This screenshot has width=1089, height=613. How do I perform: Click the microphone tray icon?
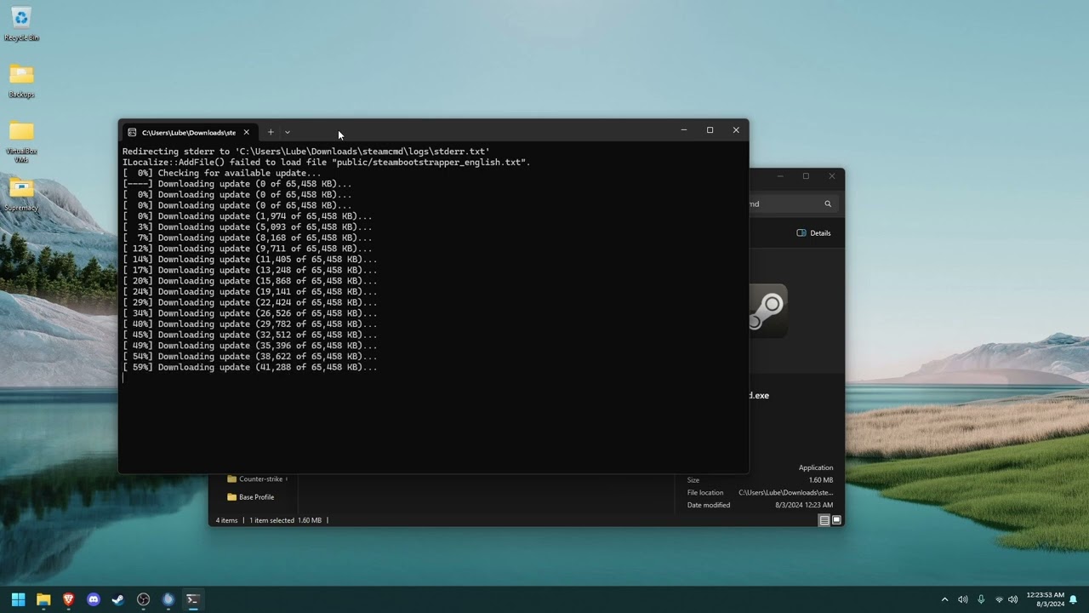pyautogui.click(x=981, y=599)
